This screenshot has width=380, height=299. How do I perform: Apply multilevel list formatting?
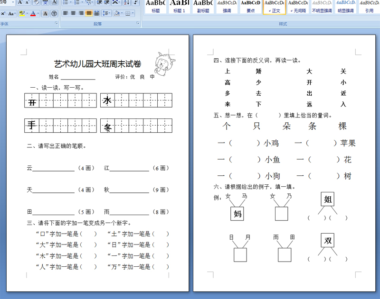88,2
